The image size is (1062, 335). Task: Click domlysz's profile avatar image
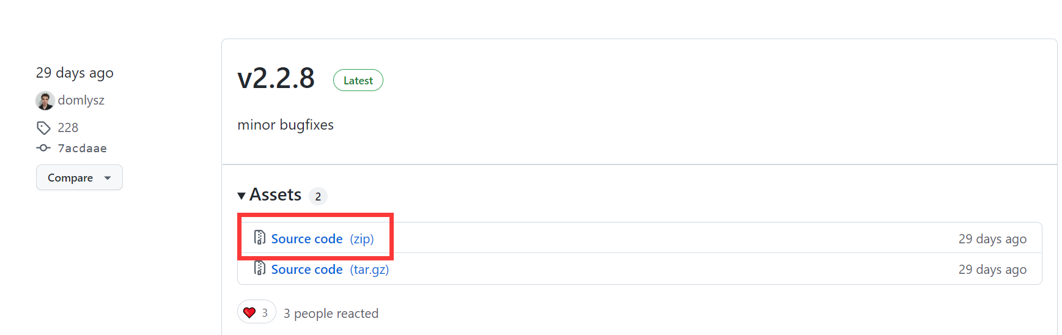(x=45, y=100)
